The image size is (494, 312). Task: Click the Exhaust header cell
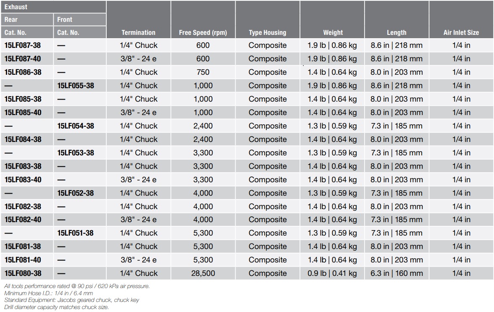point(16,7)
